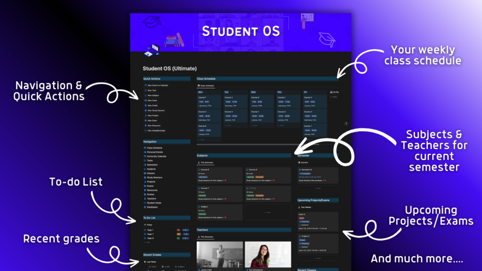Open Task 9 page icon in To Do List
482x271 pixels.
(x=145, y=238)
